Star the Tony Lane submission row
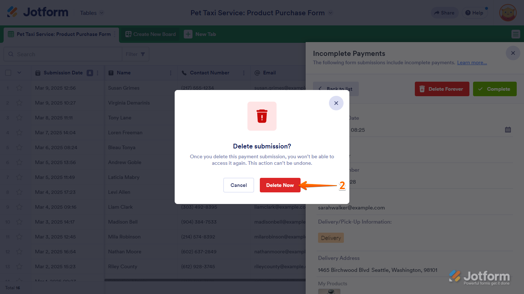The width and height of the screenshot is (524, 294). [19, 118]
